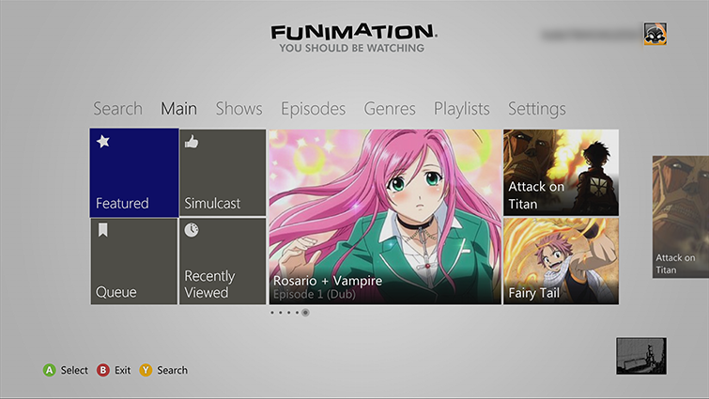Open the Queue bookmark tile
Screen dimensions: 709x399
pos(134,261)
